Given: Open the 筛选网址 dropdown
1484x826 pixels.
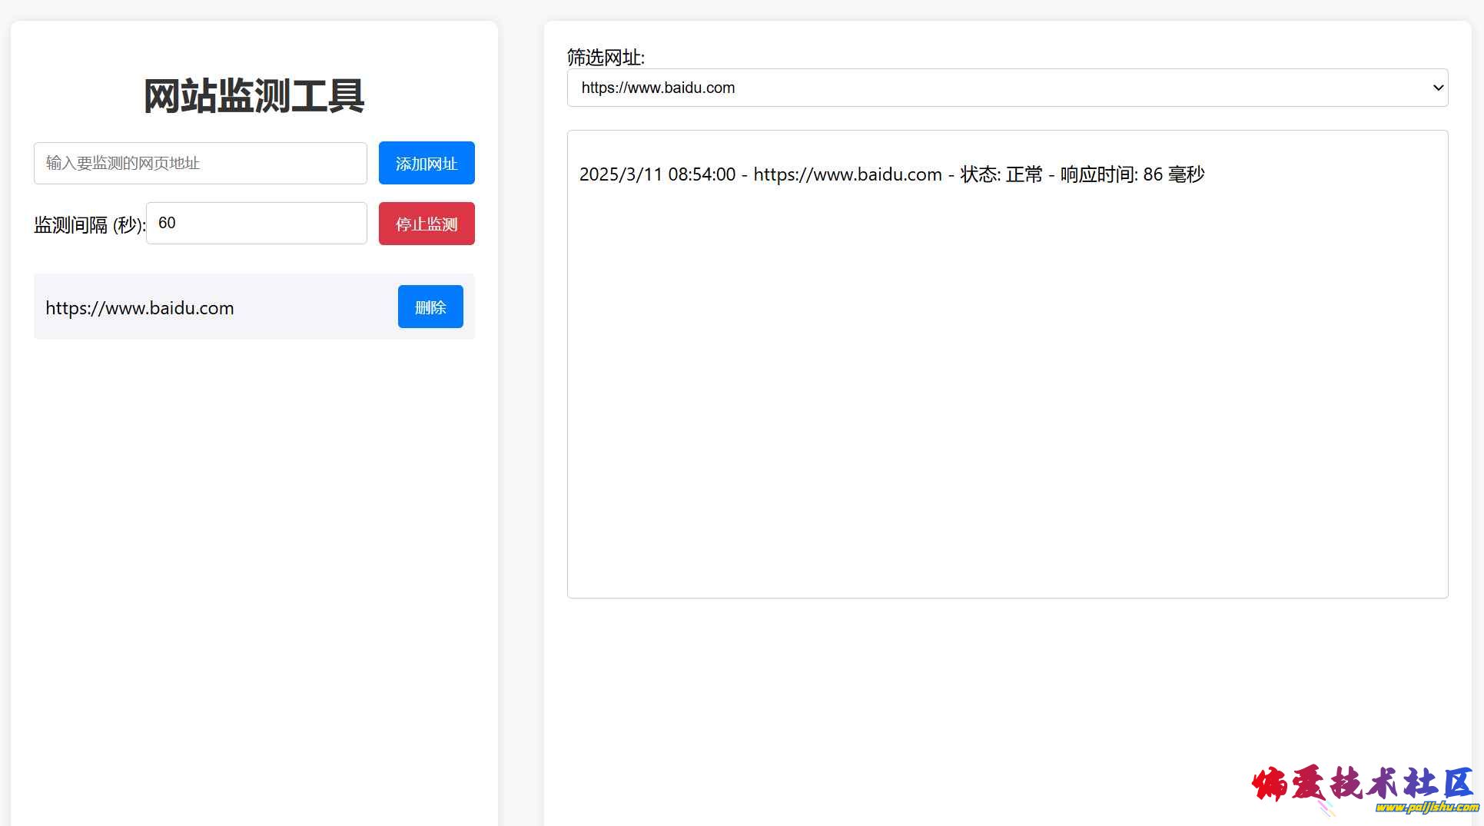Looking at the screenshot, I should coord(1007,88).
